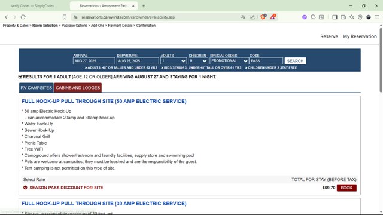Bookmark this page
Image resolution: width=383 pixels, height=215 pixels.
65,17
